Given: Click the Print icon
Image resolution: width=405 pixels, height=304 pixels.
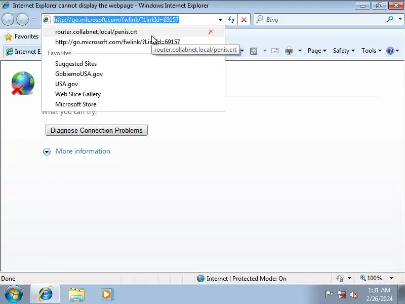Looking at the screenshot, I should coord(289,51).
